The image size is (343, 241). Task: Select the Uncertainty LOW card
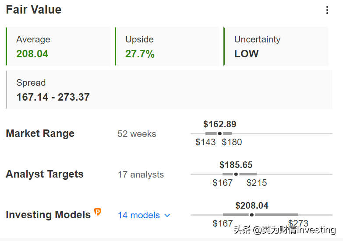coord(276,46)
